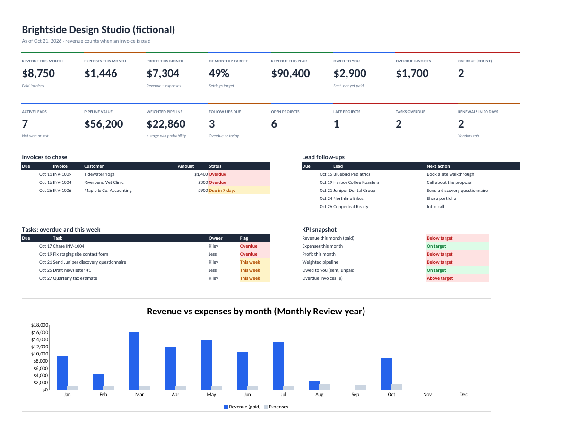This screenshot has height=442, width=572.
Task: Select On target status for Owed to you
Action: pyautogui.click(x=457, y=270)
